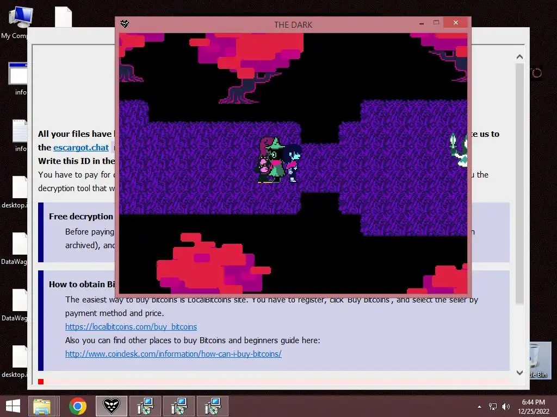Launch Google Chrome from the taskbar
The width and height of the screenshot is (557, 417).
(77, 406)
